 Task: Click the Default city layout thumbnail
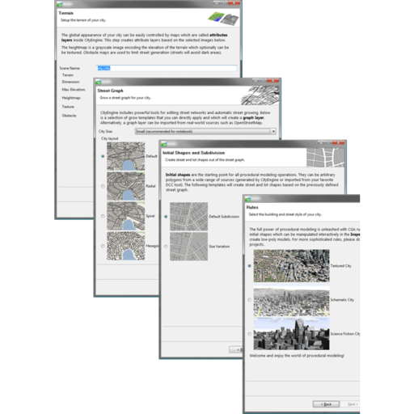point(126,156)
